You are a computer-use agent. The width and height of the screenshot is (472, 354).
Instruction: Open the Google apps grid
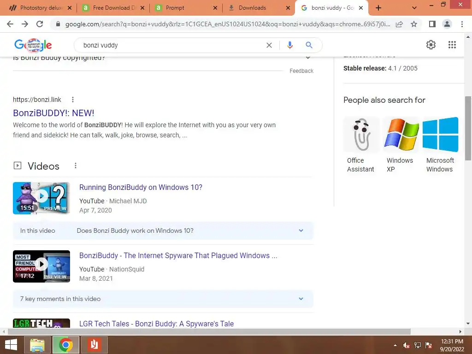tap(452, 45)
